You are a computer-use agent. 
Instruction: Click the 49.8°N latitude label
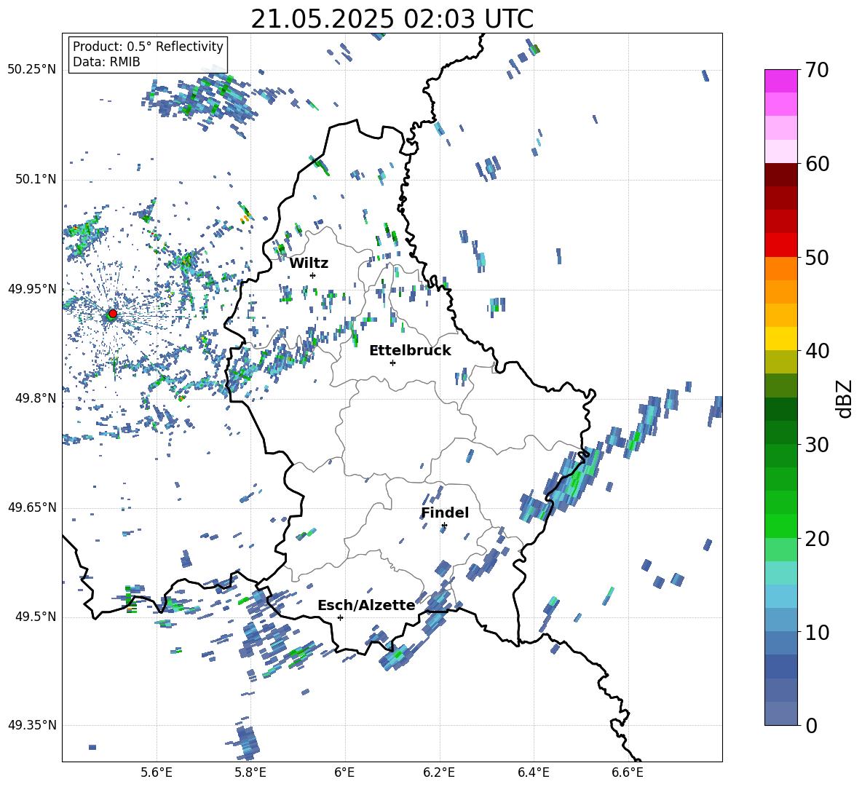(36, 398)
